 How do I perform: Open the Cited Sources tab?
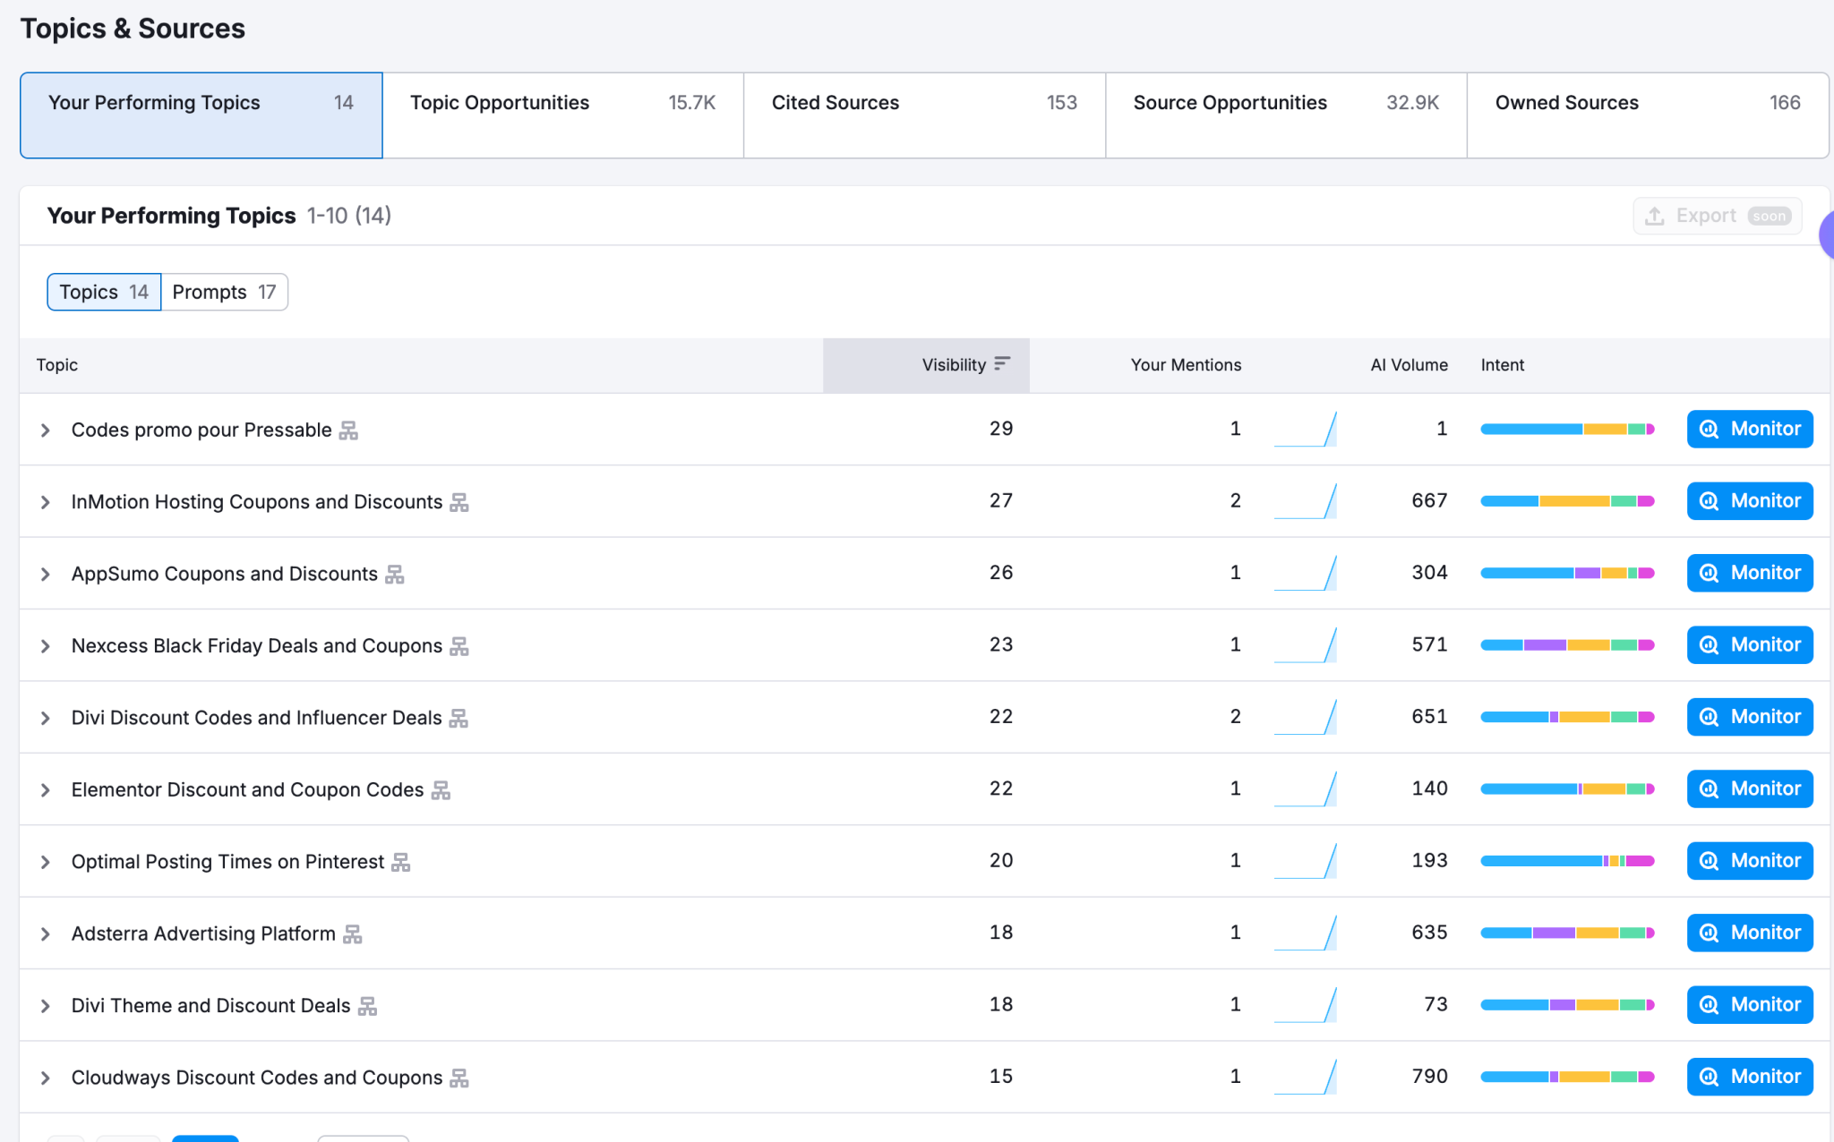coord(923,115)
